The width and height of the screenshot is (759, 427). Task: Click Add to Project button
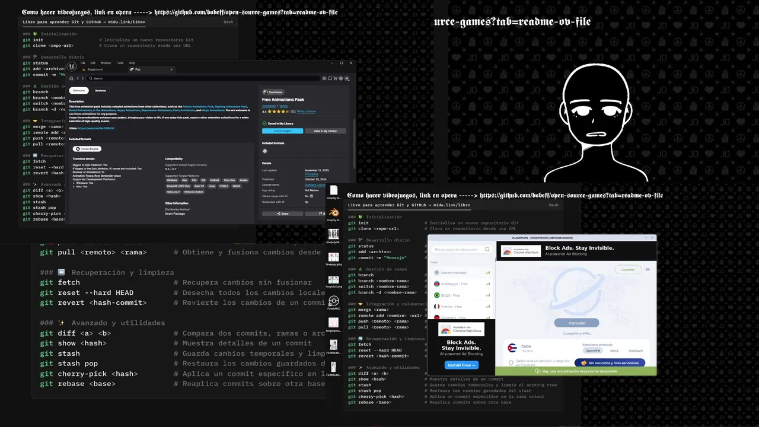pos(282,131)
